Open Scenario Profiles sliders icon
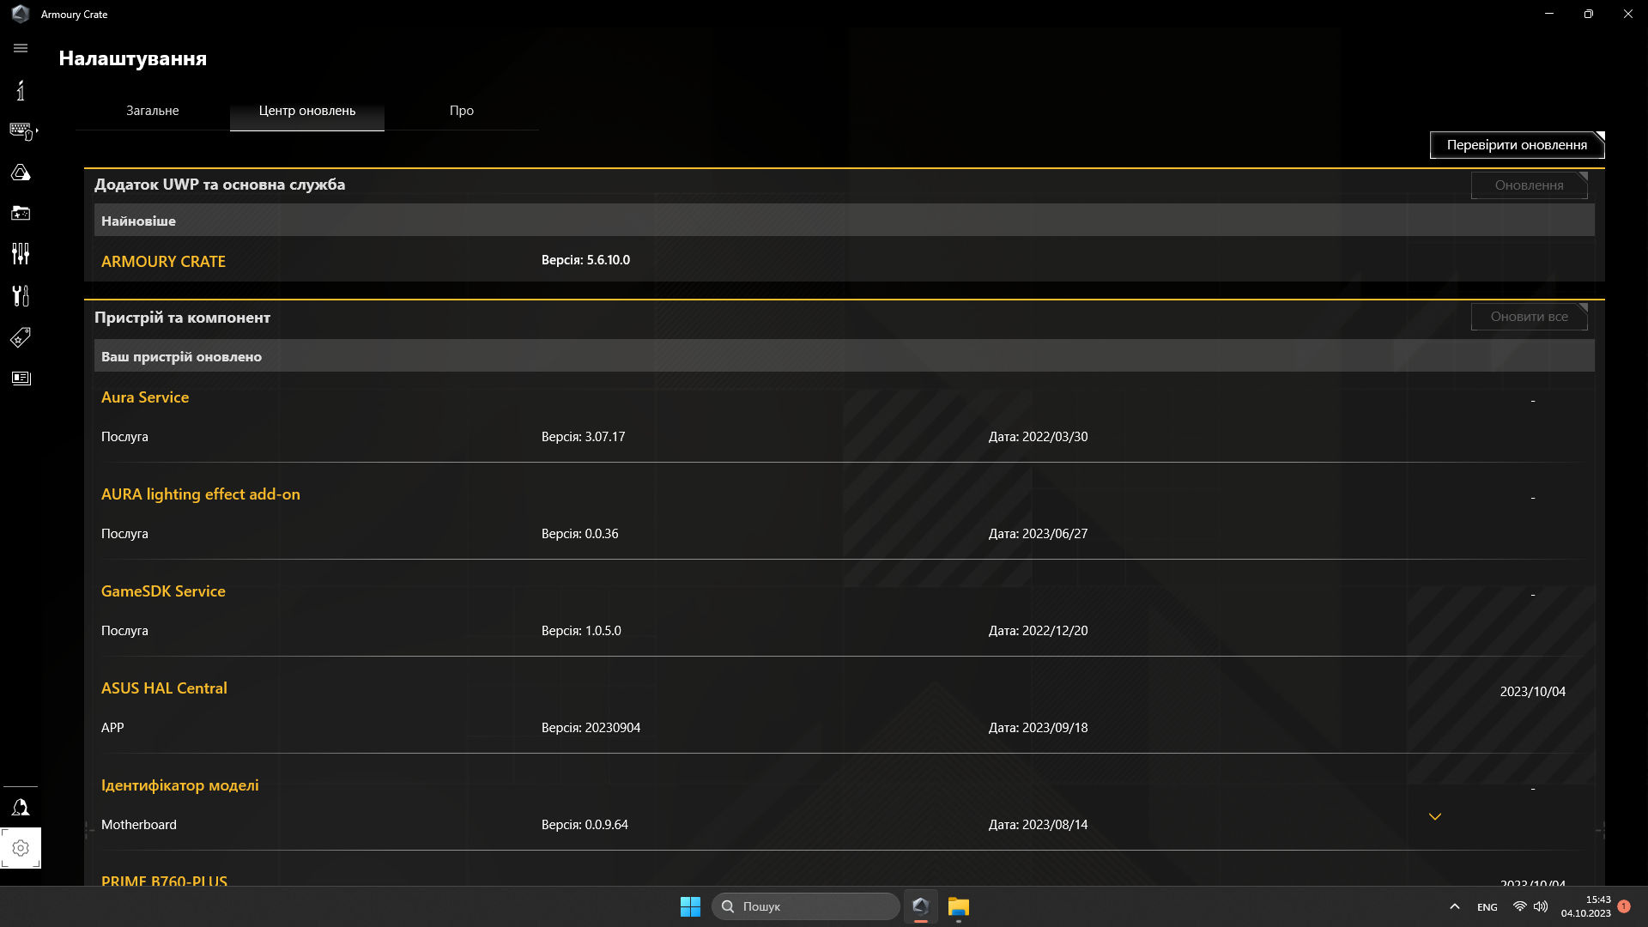1648x927 pixels. (x=21, y=254)
